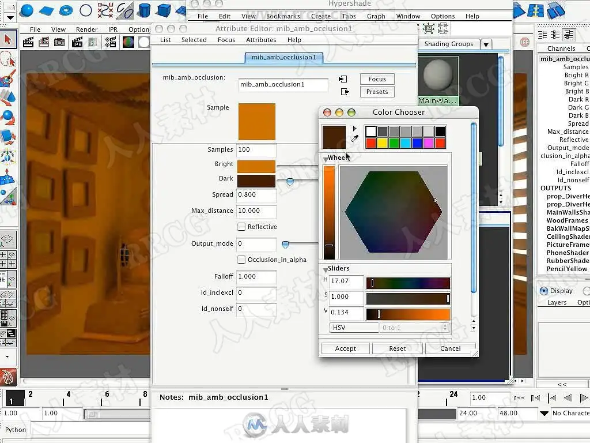Click the Bright color swatch
Viewport: 590px width, 443px height.
pyautogui.click(x=256, y=166)
